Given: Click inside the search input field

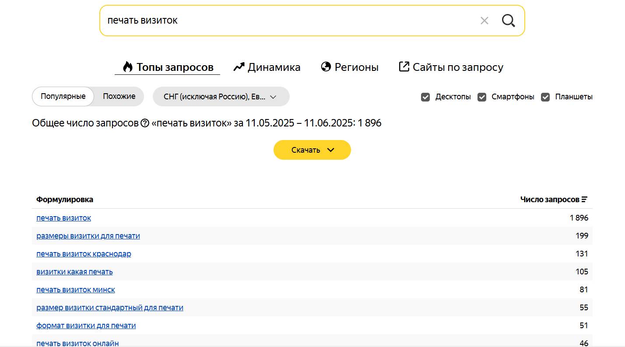Looking at the screenshot, I should pyautogui.click(x=284, y=21).
